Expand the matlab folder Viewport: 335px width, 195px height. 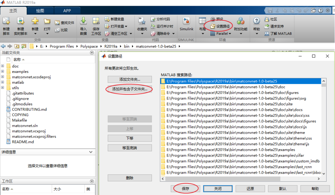click(x=3, y=82)
